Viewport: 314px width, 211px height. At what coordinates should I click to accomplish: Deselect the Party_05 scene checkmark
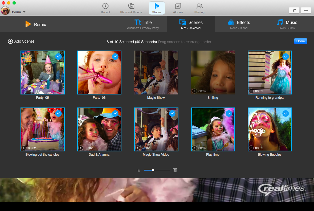(x=58, y=56)
